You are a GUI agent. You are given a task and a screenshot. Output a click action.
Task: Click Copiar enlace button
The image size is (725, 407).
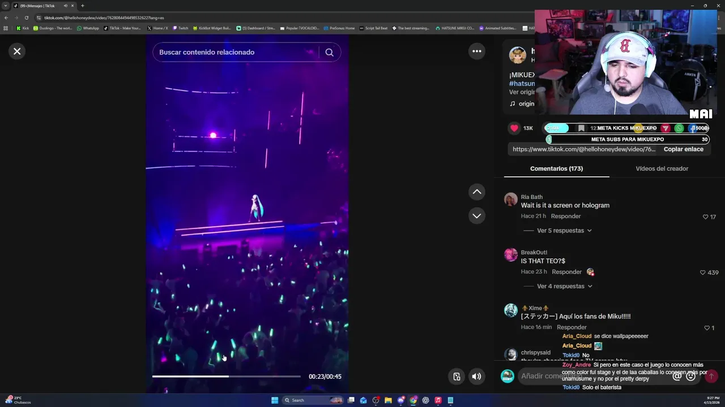[684, 149]
